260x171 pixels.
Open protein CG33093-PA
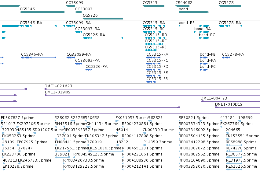pyautogui.click(x=79, y=64)
